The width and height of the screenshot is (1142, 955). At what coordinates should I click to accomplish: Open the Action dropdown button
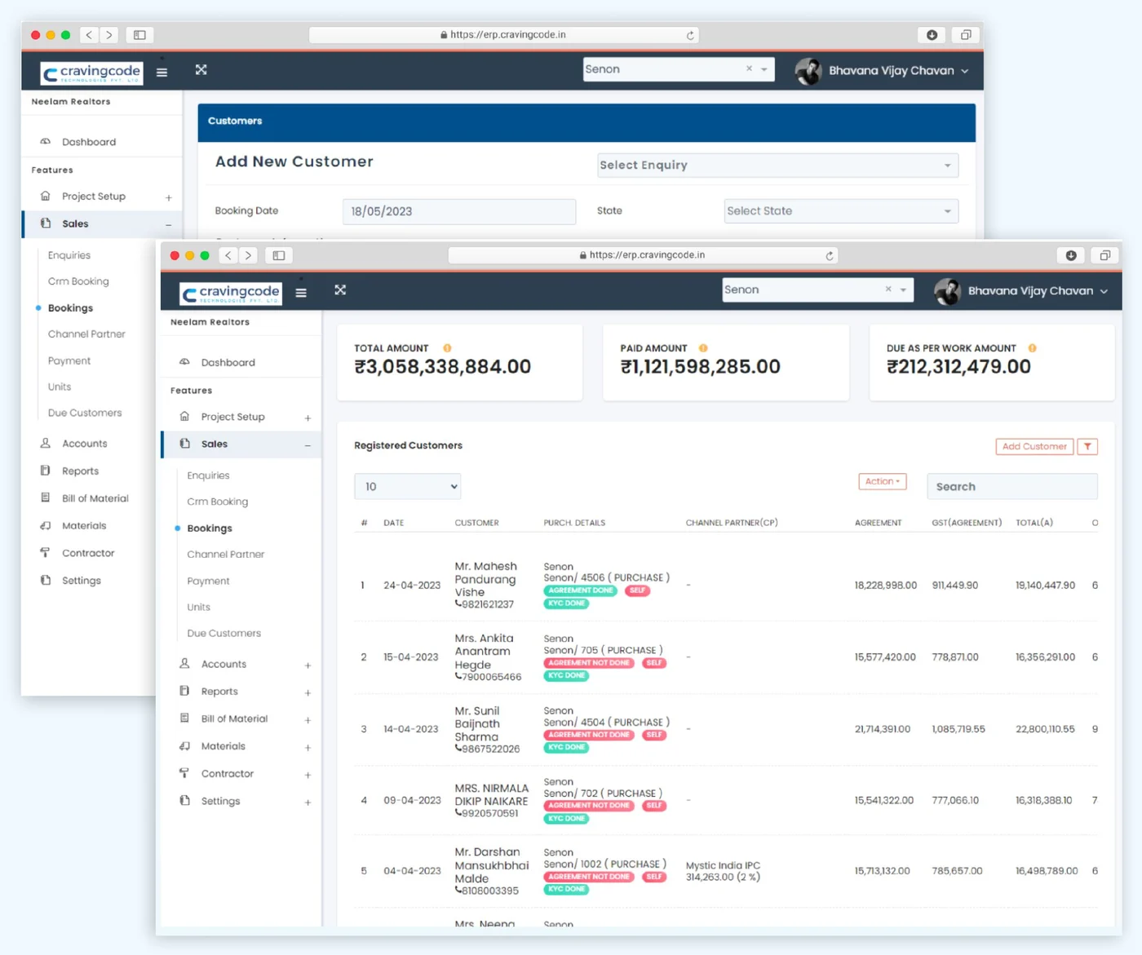883,481
